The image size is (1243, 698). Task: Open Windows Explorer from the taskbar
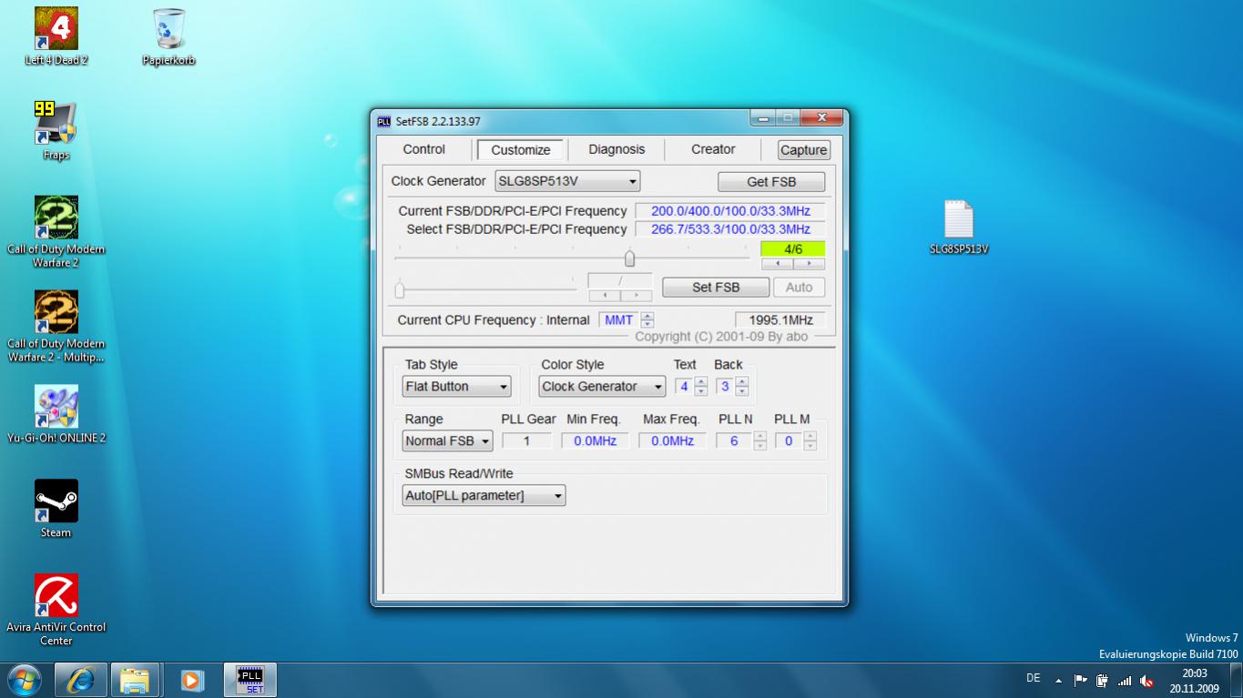pyautogui.click(x=136, y=680)
